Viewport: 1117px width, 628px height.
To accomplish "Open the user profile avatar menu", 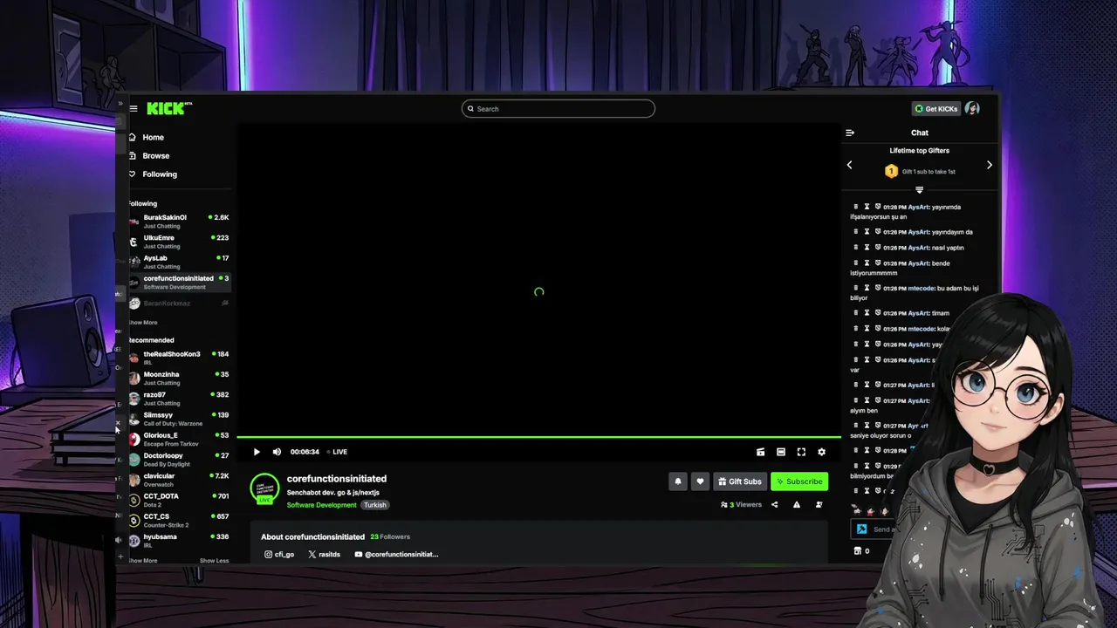I will tap(972, 108).
